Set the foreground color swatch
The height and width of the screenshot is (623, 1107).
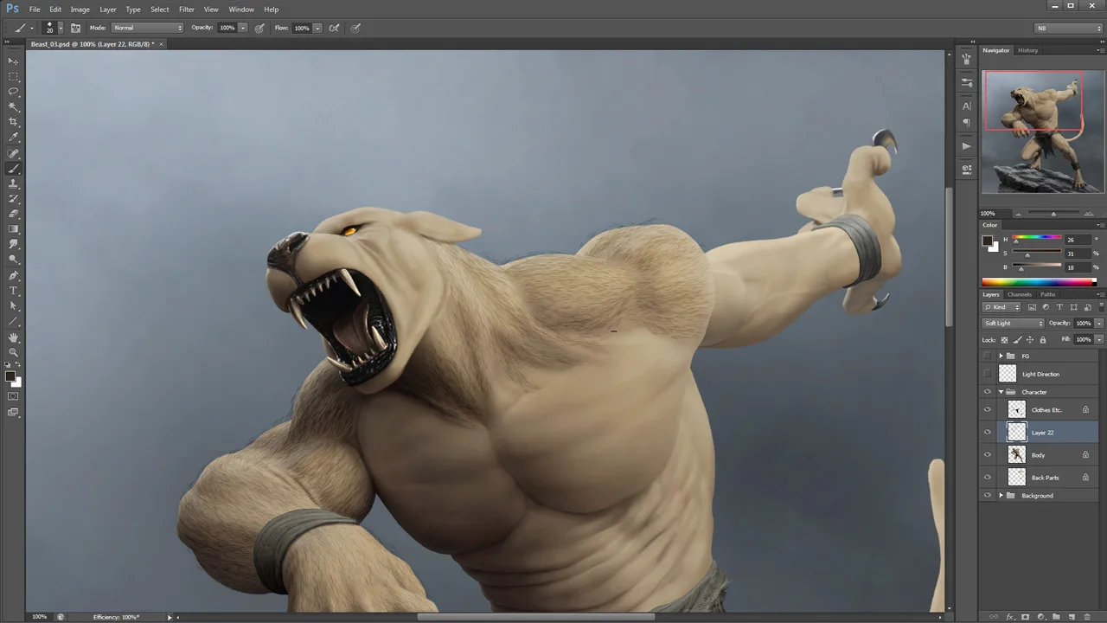coord(11,376)
